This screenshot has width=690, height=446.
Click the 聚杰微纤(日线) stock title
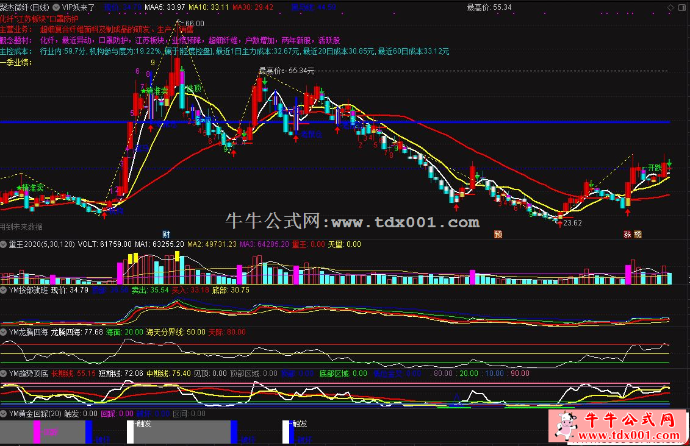(24, 7)
